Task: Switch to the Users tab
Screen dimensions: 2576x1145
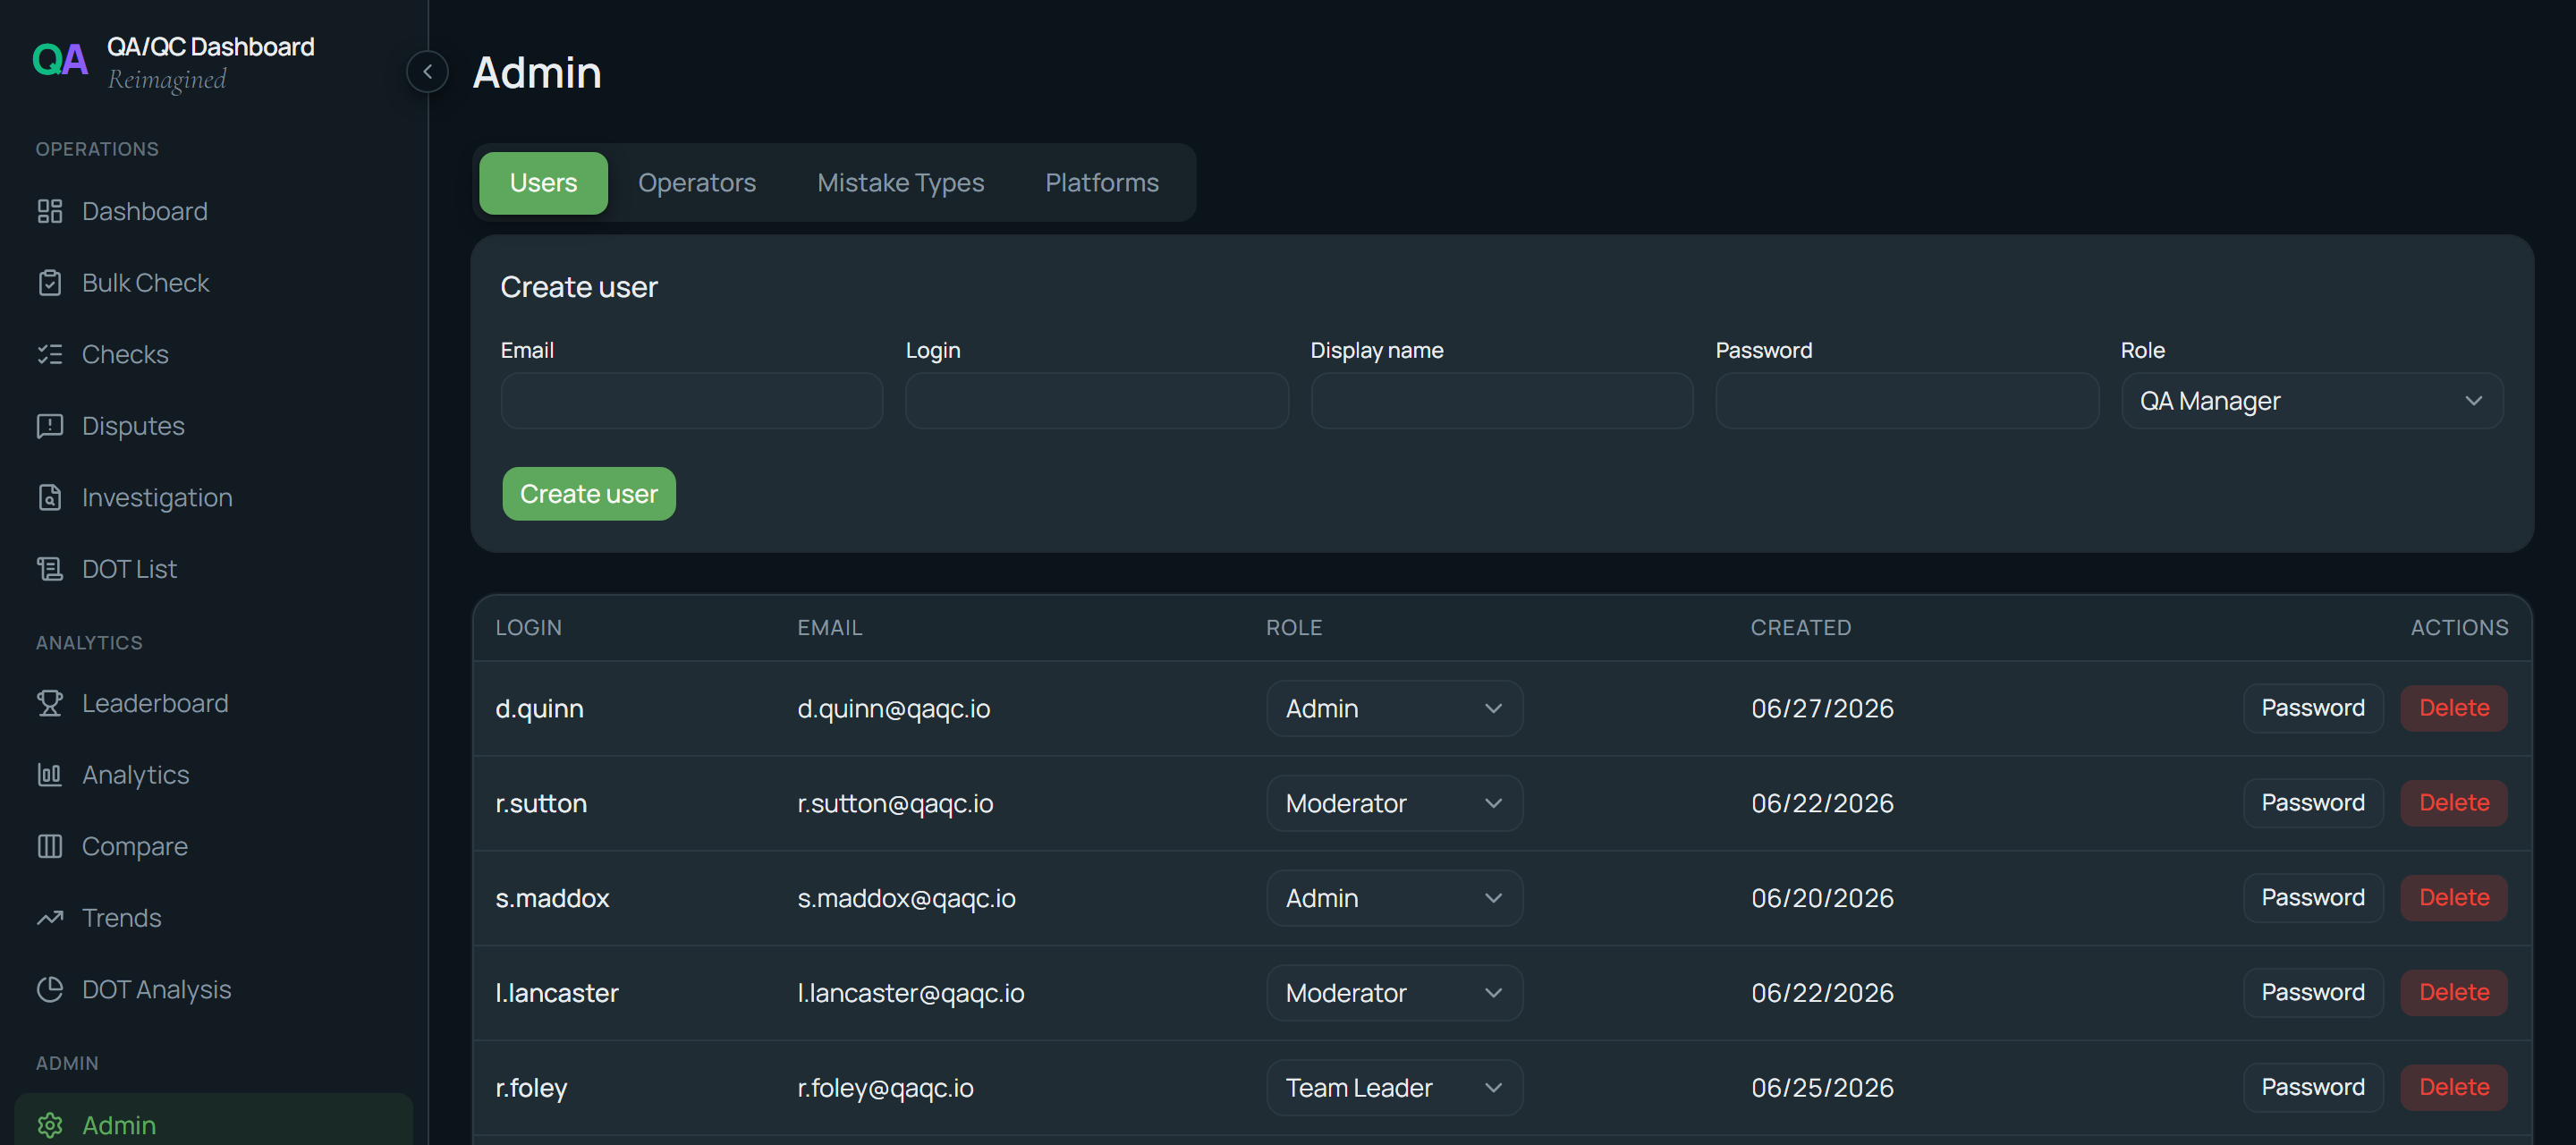Action: tap(543, 183)
